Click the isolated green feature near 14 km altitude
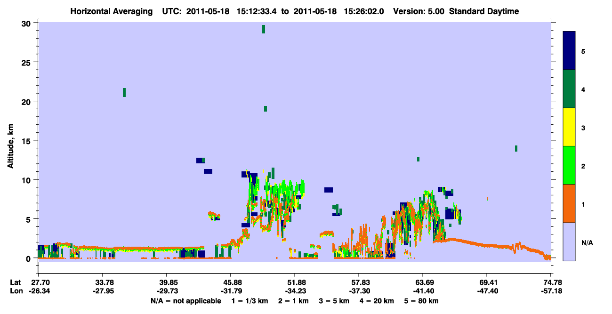The image size is (612, 314). click(516, 148)
